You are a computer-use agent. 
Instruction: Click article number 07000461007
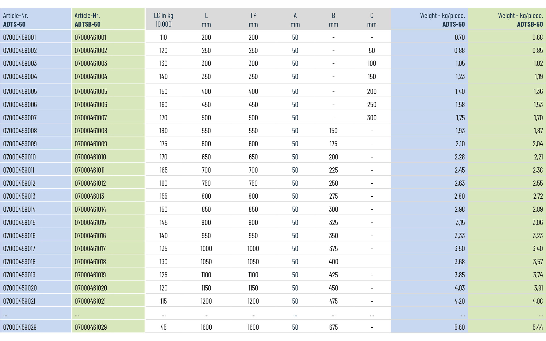[91, 118]
